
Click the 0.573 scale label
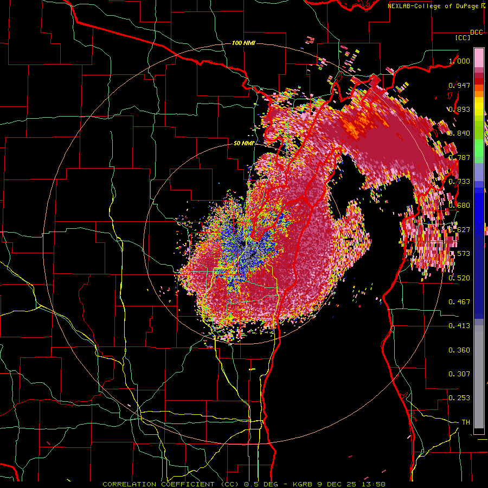[x=459, y=254]
